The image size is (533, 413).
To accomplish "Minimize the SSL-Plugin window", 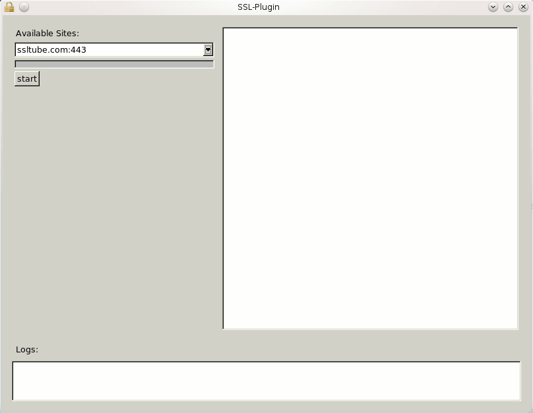I will coord(493,7).
